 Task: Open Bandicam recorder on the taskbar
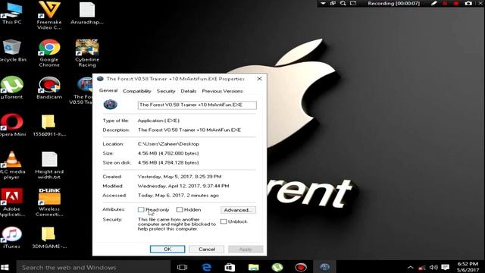point(301,267)
